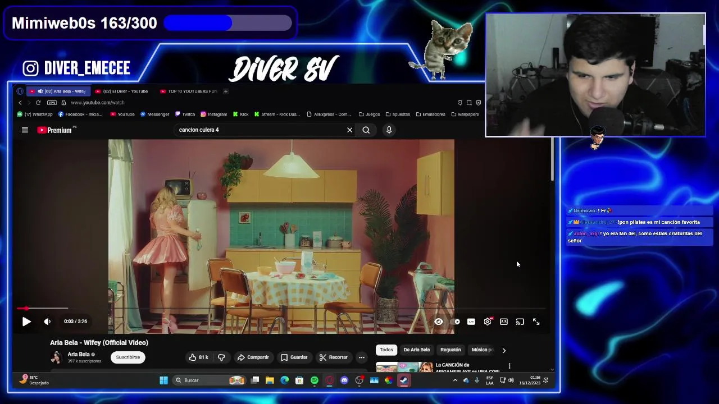Viewport: 719px width, 404px height.
Task: Switch player to theater mode
Action: [504, 322]
